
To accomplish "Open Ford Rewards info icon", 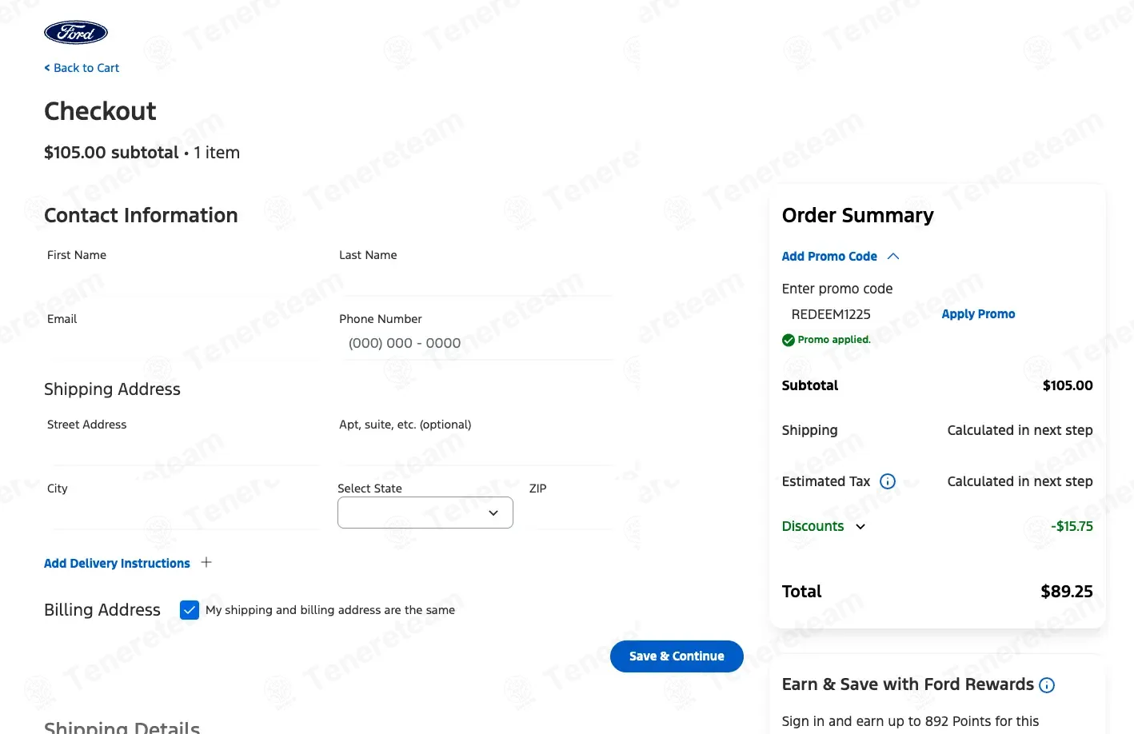I will click(x=1046, y=685).
